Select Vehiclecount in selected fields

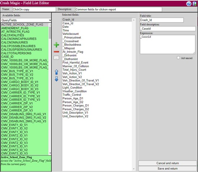pos(97,34)
